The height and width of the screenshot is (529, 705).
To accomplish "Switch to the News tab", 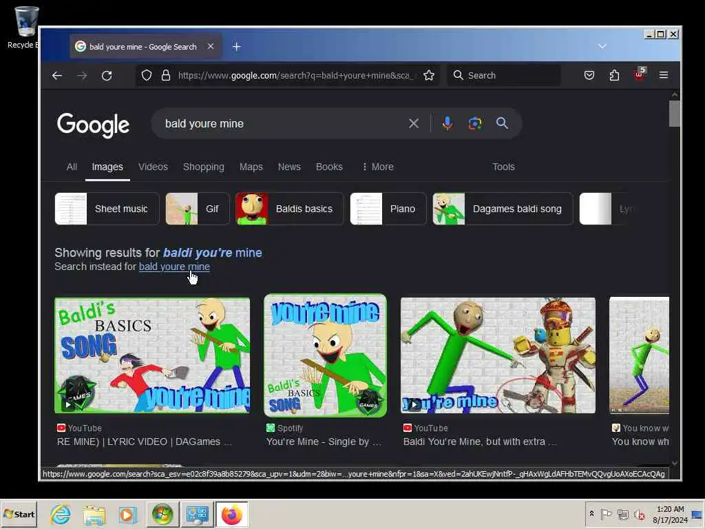I will pos(289,167).
